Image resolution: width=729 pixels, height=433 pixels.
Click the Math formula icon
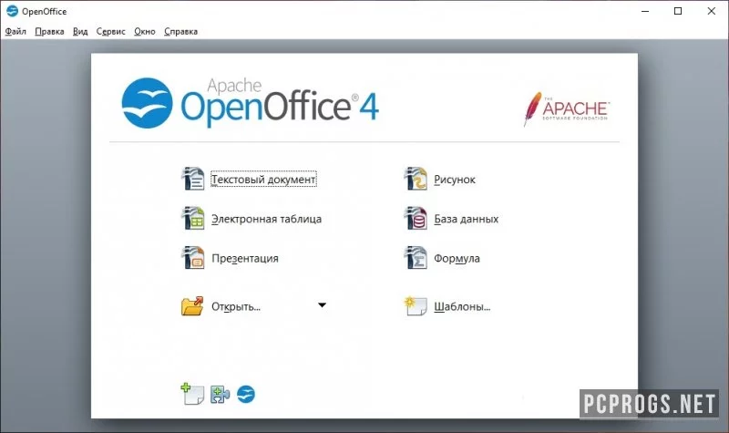(x=416, y=258)
